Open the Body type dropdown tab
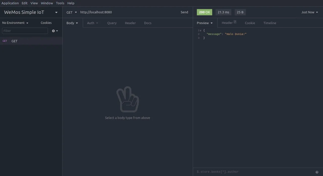 coord(72,23)
